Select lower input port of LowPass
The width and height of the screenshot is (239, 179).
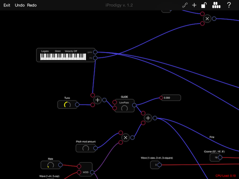click(x=115, y=108)
